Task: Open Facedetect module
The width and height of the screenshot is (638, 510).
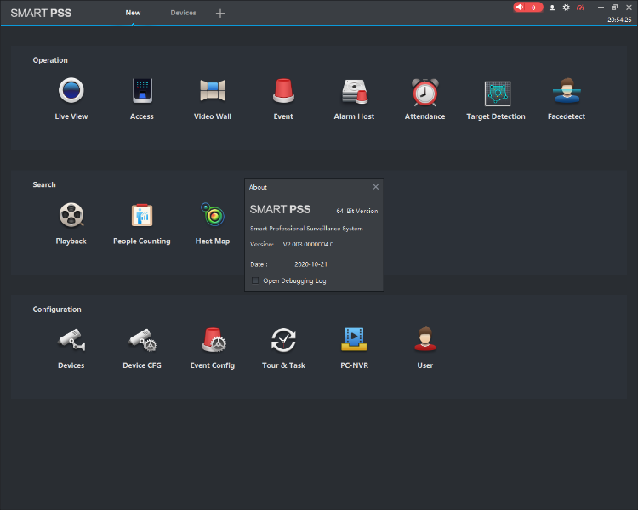Action: pos(567,99)
